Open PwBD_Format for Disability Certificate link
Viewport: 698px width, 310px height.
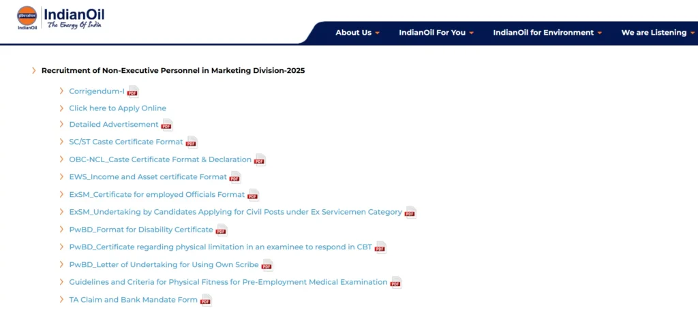click(x=141, y=230)
